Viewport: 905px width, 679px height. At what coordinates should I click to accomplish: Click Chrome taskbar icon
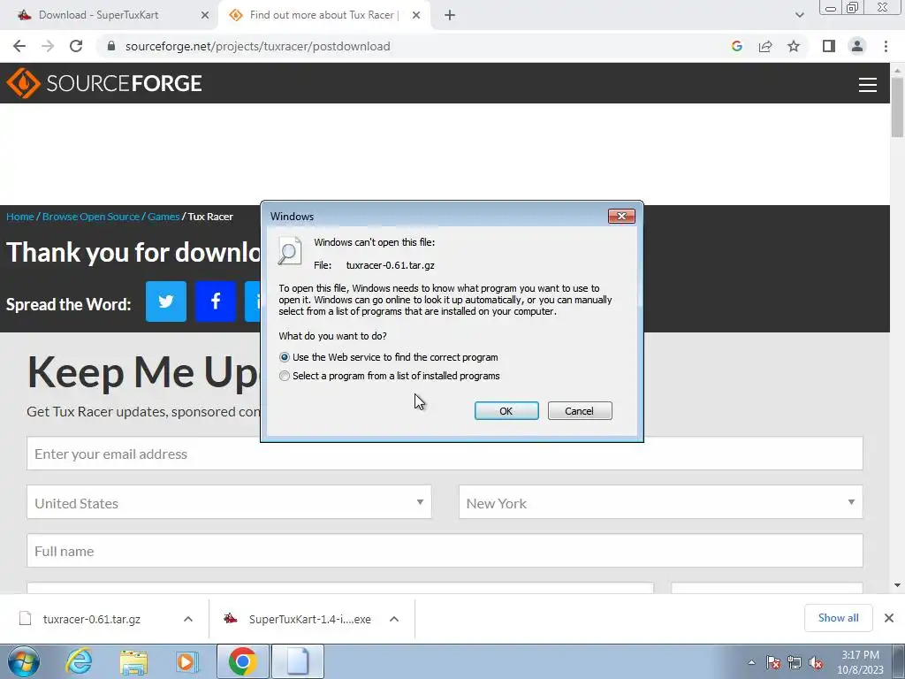pyautogui.click(x=242, y=661)
